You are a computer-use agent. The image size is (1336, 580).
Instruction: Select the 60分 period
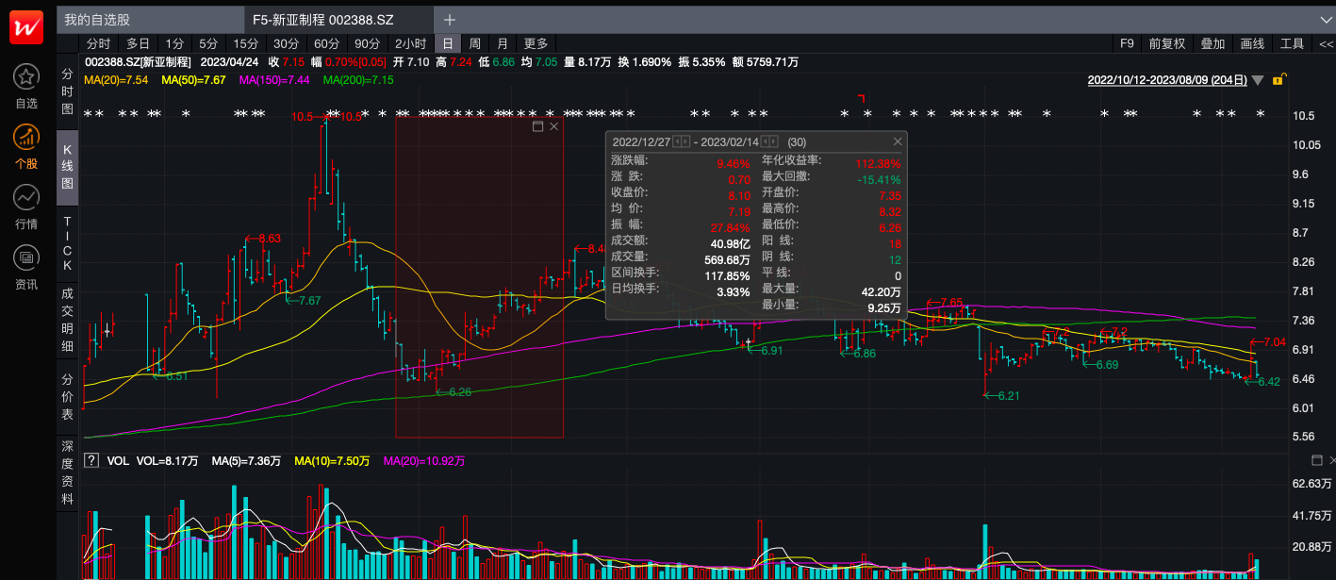tap(326, 44)
